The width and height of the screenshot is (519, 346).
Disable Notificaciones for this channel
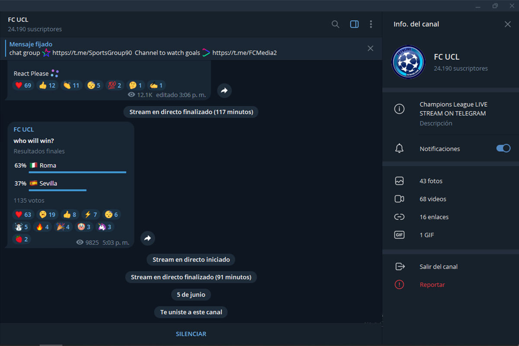[x=503, y=148]
